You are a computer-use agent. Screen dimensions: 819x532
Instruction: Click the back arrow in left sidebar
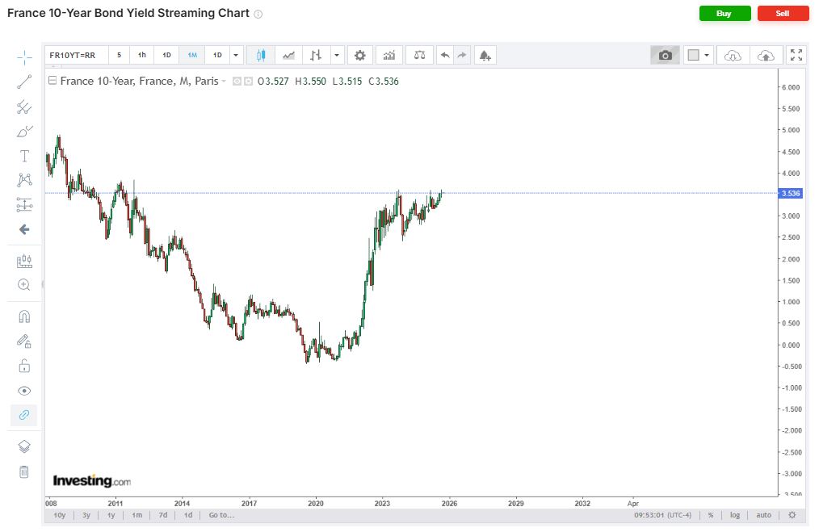click(24, 229)
